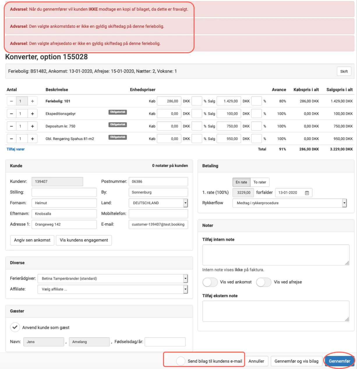Click minus icon on Obl. Rengøring Spahus row
This screenshot has height=369, width=357.
[11, 139]
